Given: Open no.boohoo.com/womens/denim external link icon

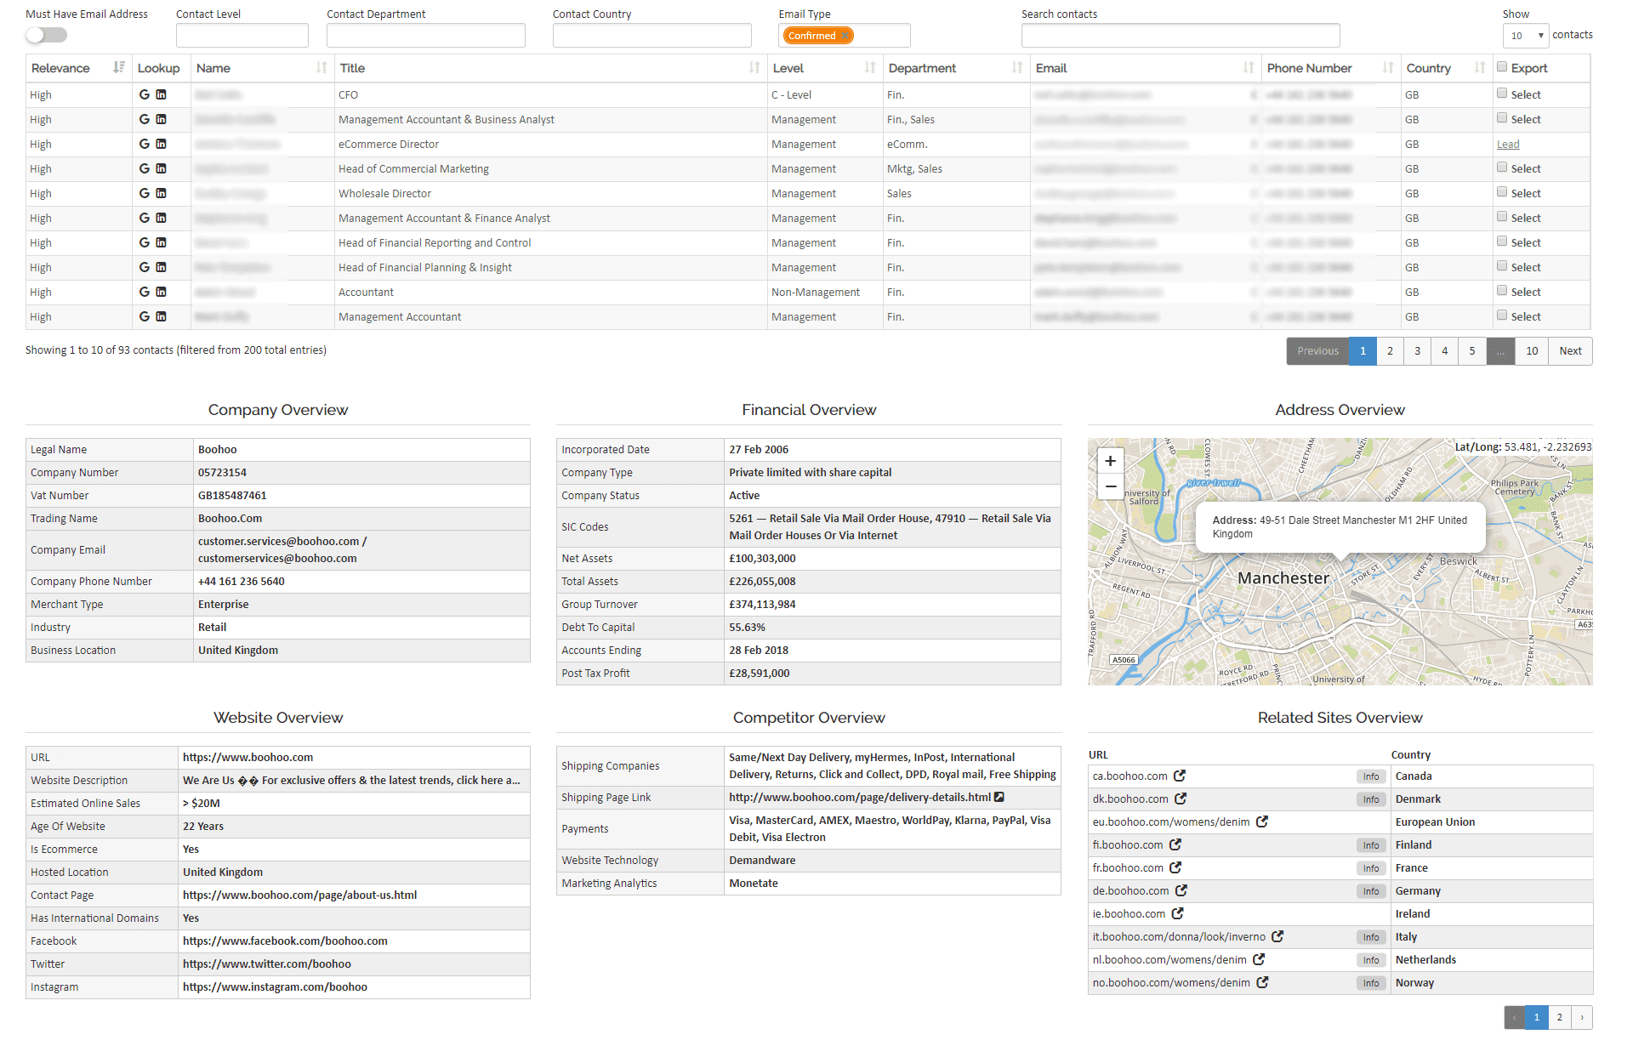Looking at the screenshot, I should click(1263, 983).
